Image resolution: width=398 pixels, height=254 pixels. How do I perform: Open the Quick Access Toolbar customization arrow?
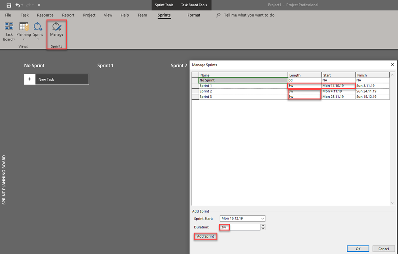tap(38, 5)
